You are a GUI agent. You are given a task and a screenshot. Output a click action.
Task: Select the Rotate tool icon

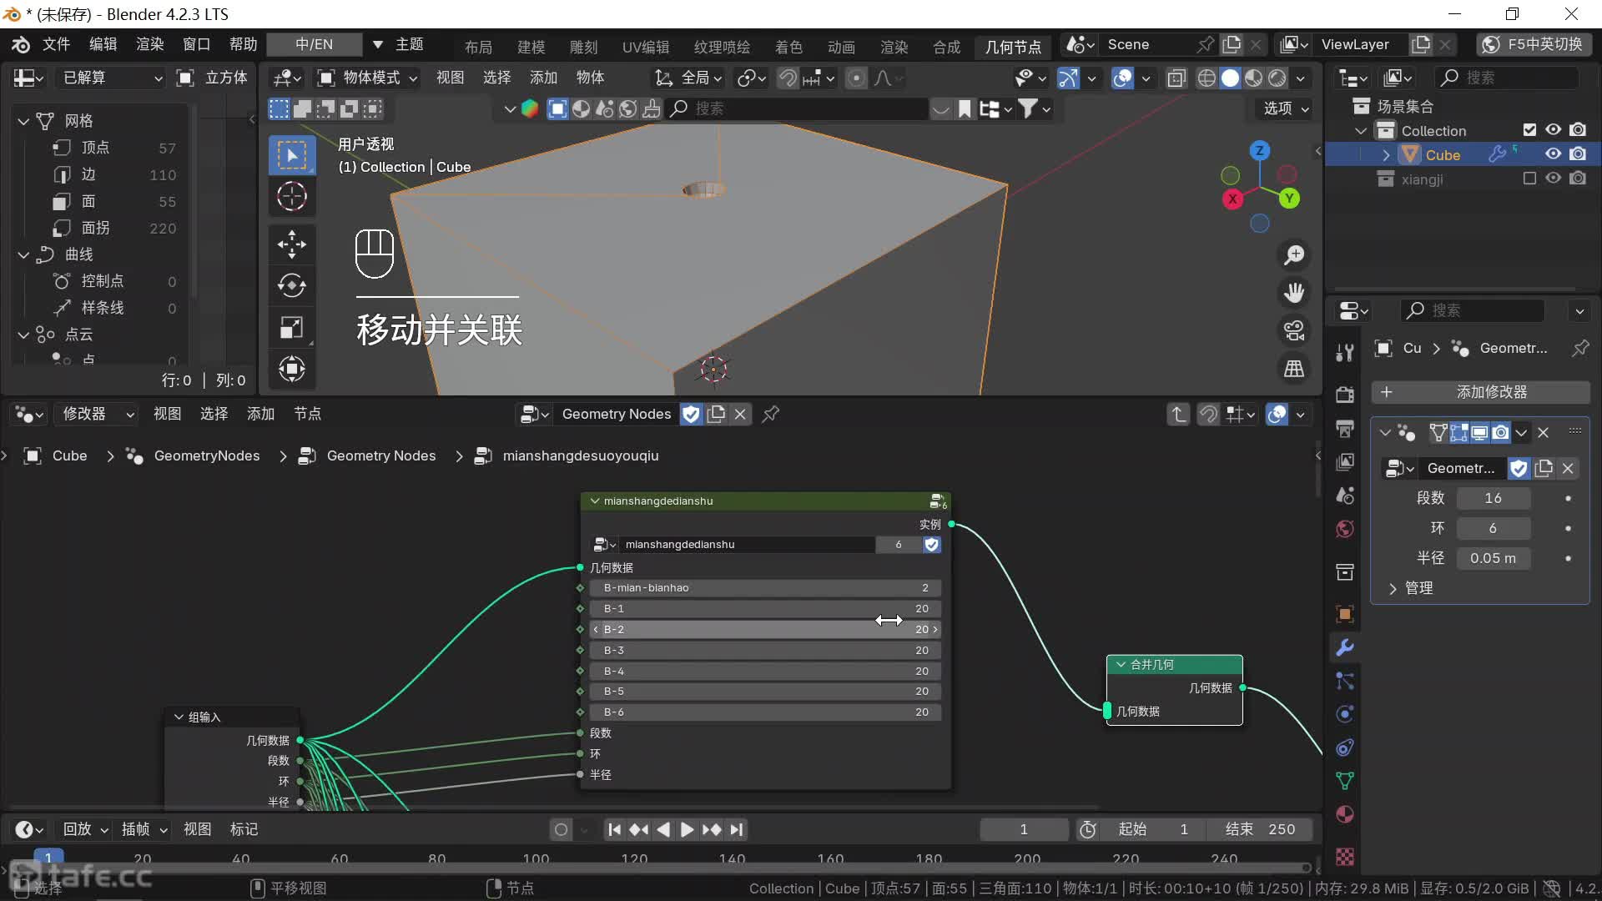[291, 285]
